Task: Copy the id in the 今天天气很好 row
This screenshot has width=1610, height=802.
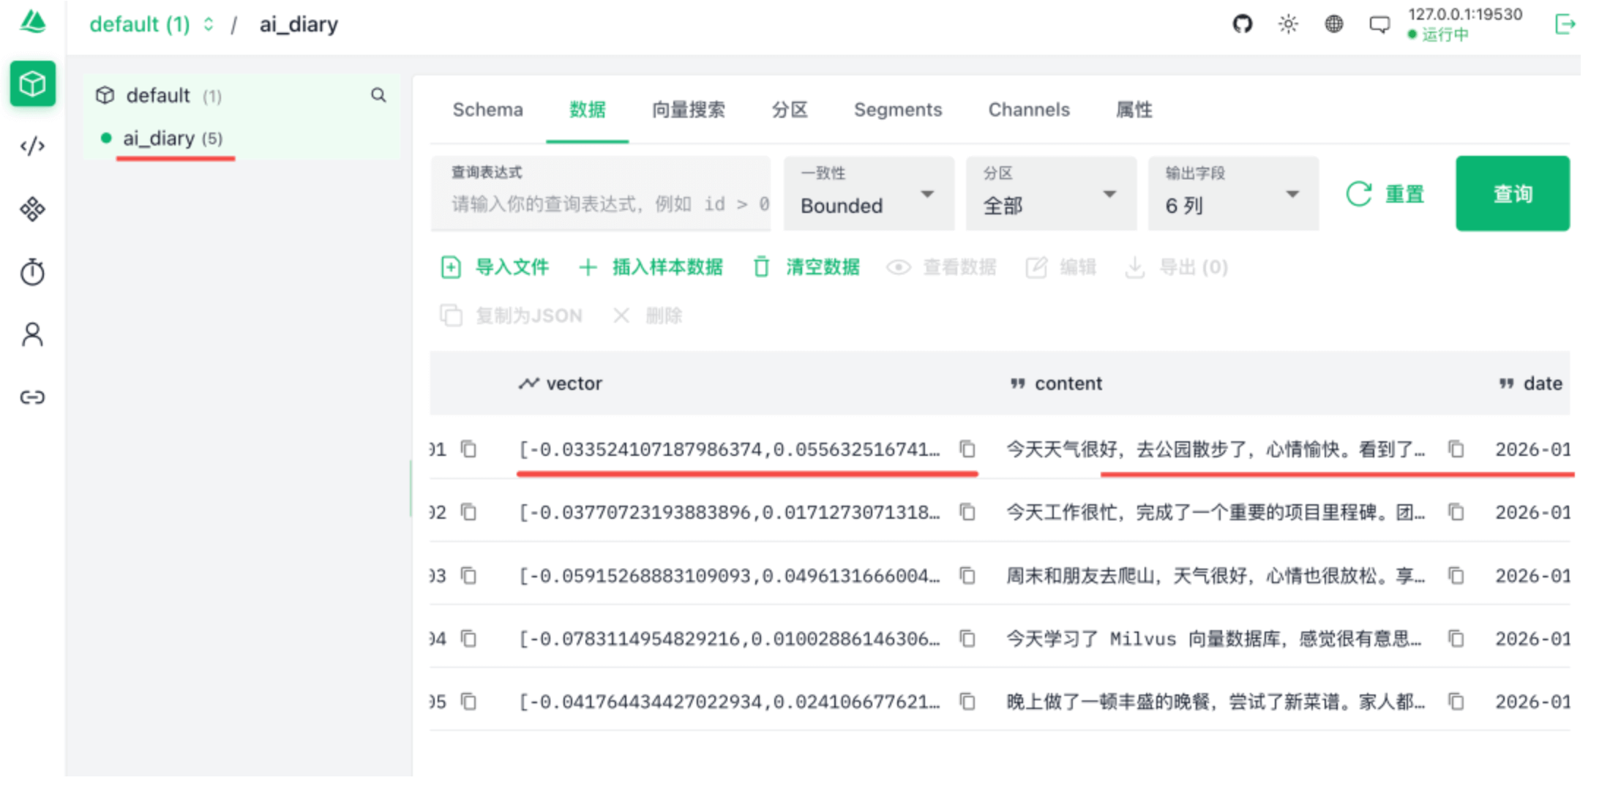Action: [x=468, y=449]
